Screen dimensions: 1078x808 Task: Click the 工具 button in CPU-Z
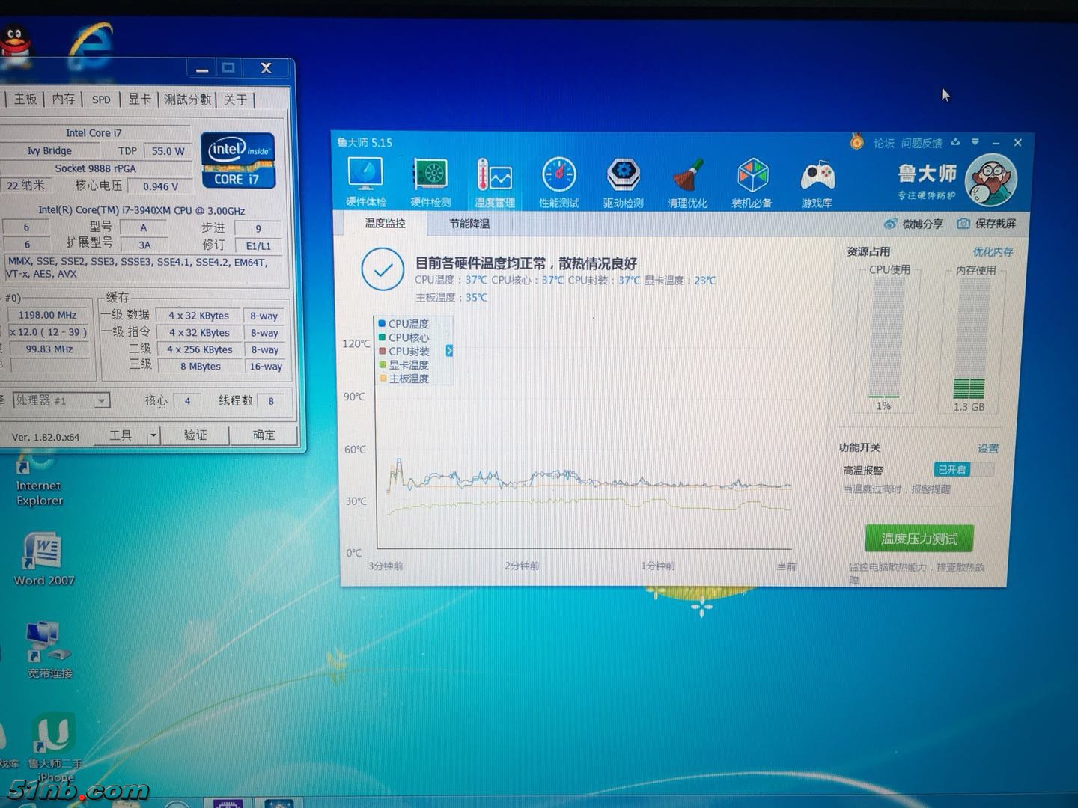pos(120,435)
